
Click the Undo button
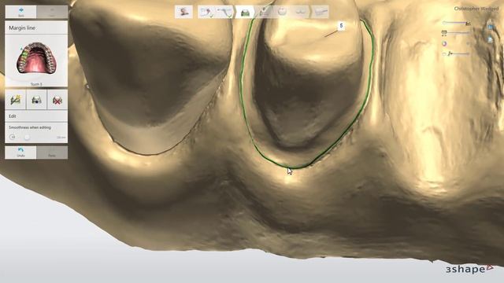(21, 153)
